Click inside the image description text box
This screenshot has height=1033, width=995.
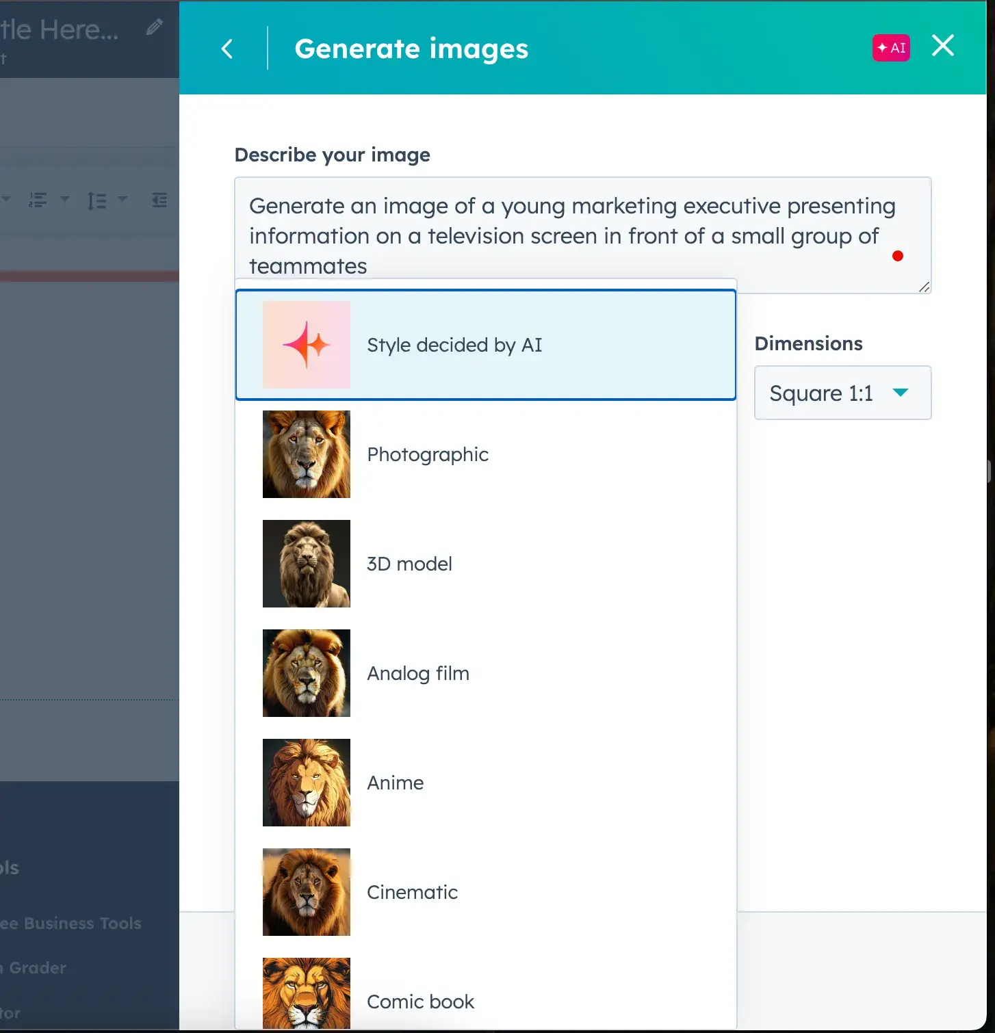583,235
